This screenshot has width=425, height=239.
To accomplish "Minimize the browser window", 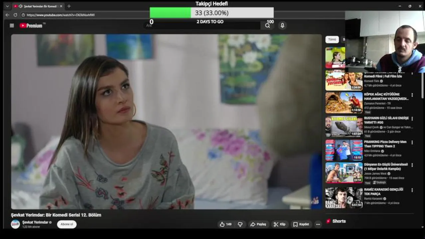I will (400, 6).
